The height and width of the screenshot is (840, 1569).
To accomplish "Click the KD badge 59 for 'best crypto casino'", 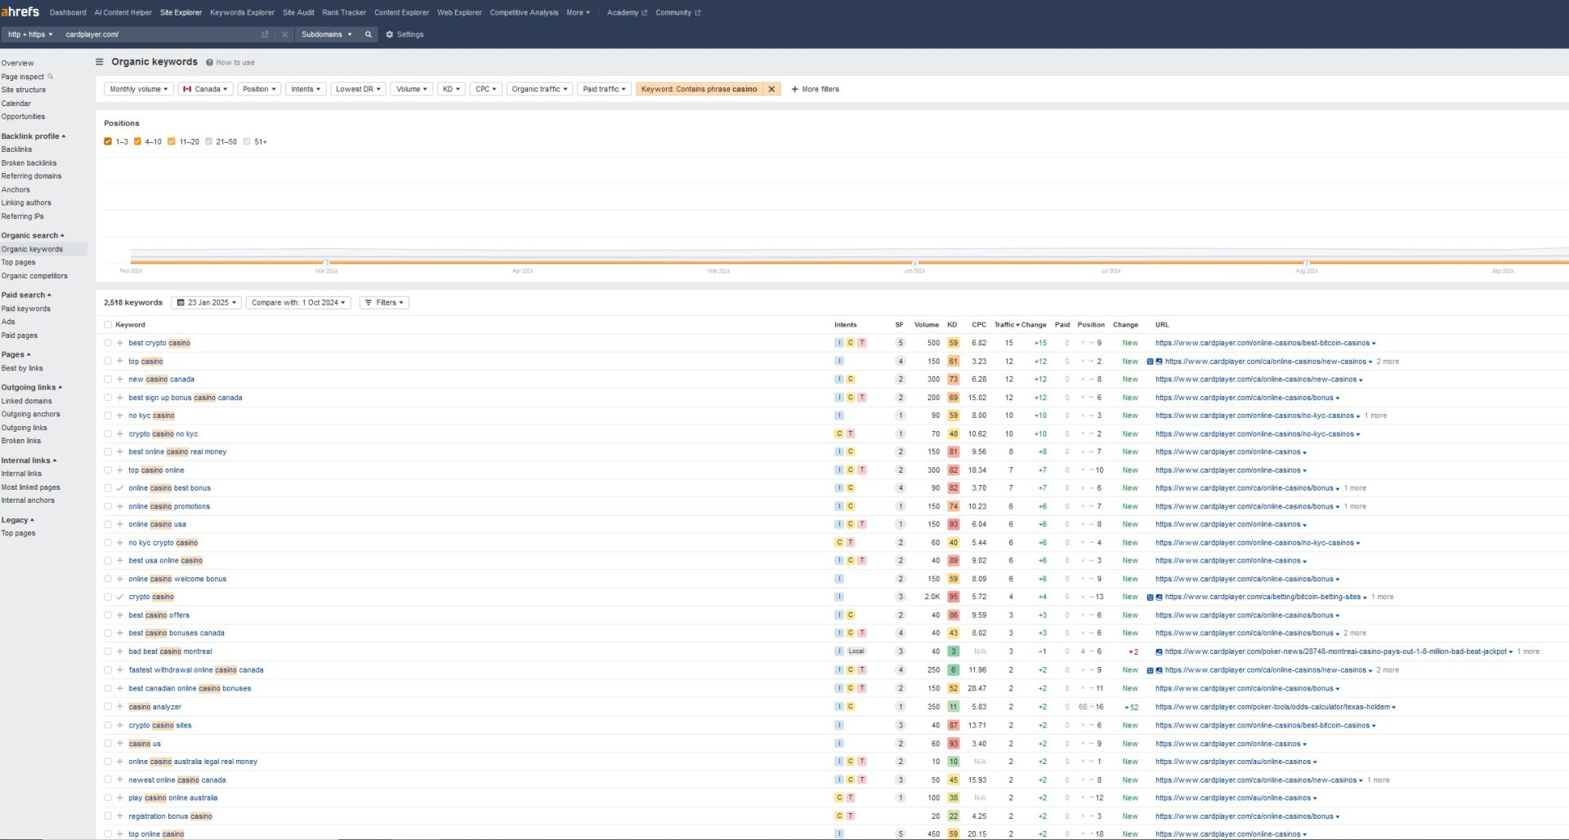I will (x=953, y=343).
